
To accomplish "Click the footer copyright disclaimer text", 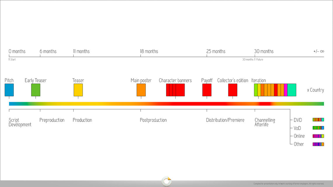I will [289, 184].
